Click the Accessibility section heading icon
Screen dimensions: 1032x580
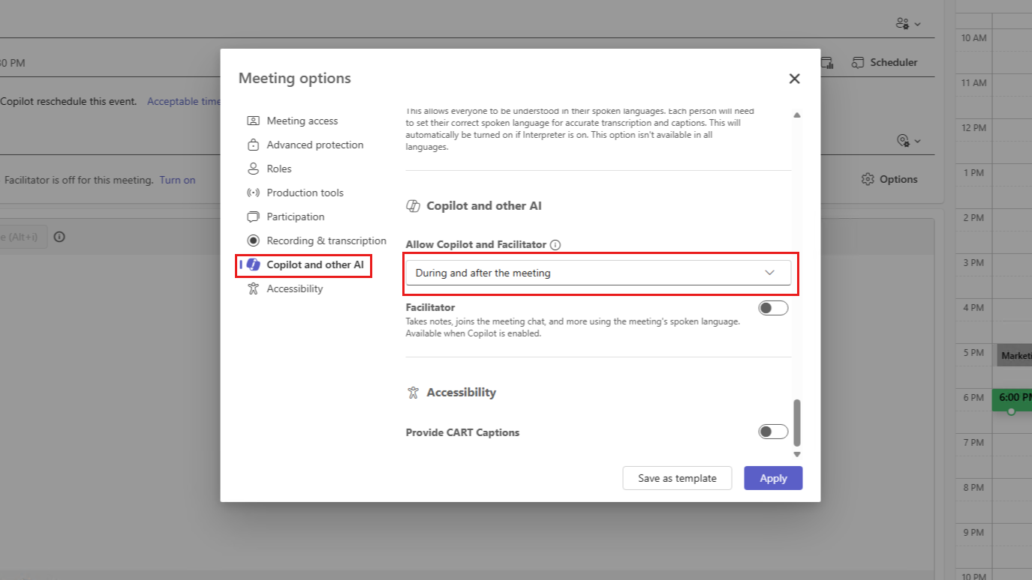413,392
